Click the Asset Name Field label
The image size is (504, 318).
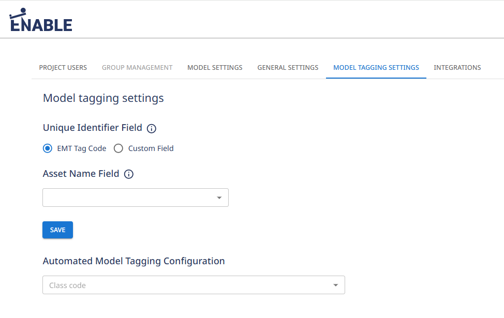point(81,174)
